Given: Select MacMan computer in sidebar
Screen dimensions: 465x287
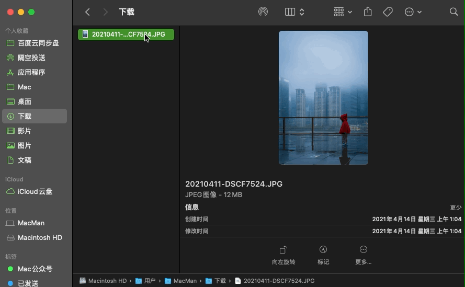Looking at the screenshot, I should [35, 223].
